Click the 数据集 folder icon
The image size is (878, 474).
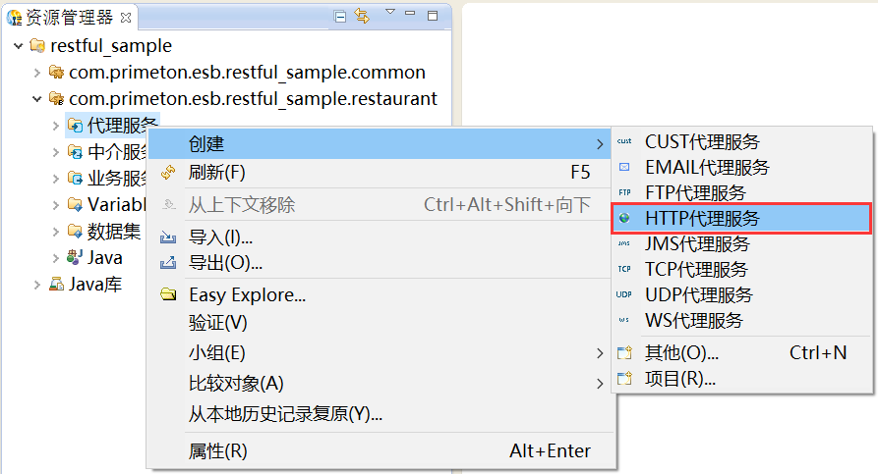tap(75, 231)
